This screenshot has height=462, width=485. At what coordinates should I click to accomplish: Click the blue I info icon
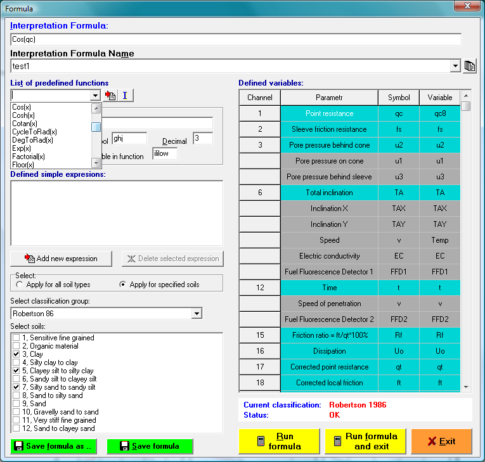tap(126, 95)
